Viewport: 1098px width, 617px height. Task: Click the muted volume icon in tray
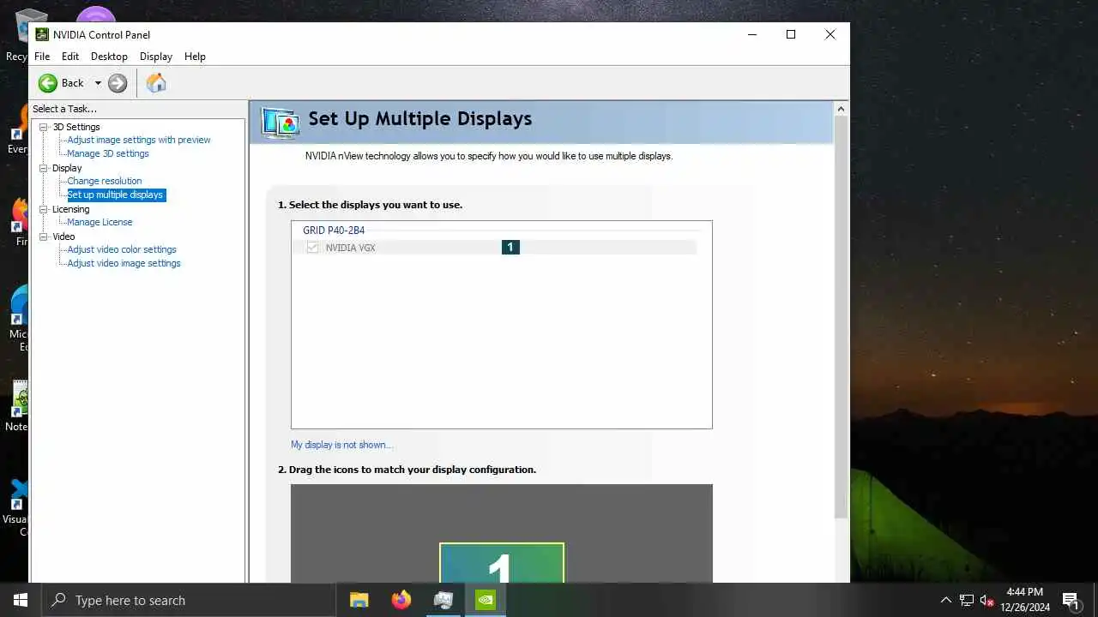986,600
